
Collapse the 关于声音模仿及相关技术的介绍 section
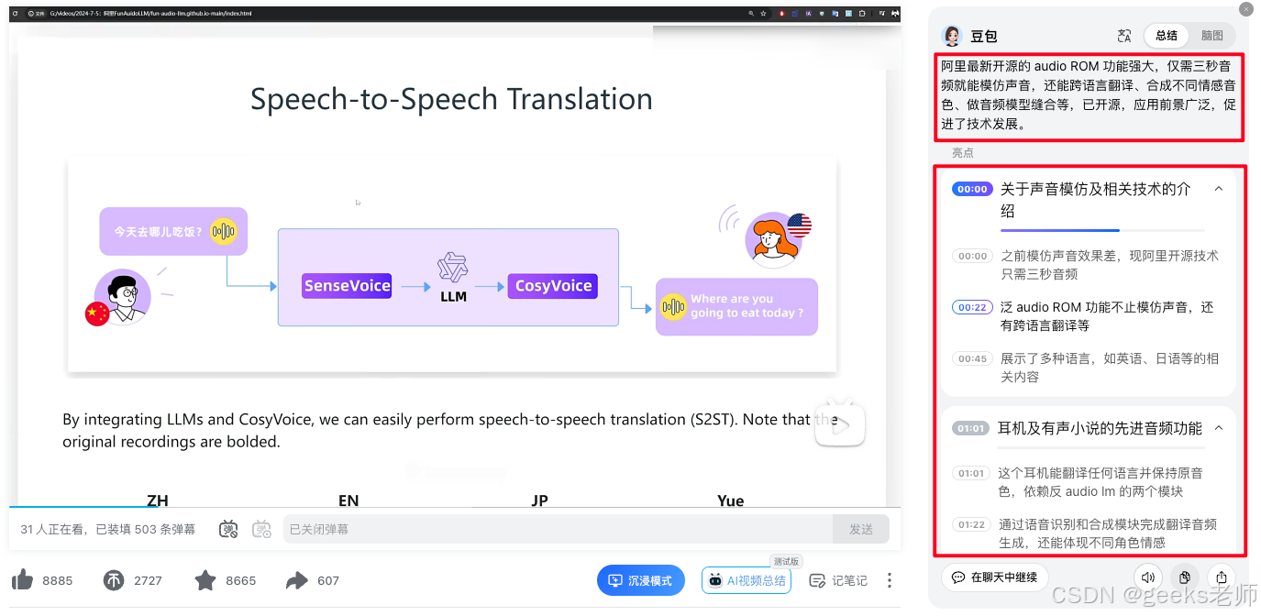(x=1219, y=189)
